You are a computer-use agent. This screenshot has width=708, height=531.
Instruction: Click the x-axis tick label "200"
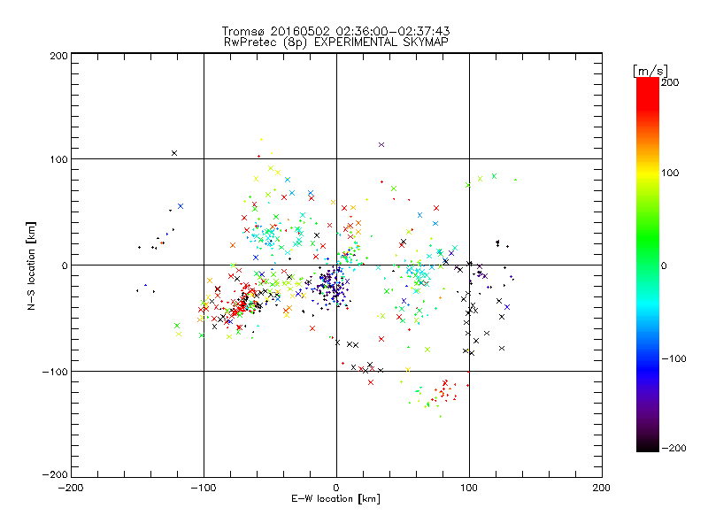point(602,488)
